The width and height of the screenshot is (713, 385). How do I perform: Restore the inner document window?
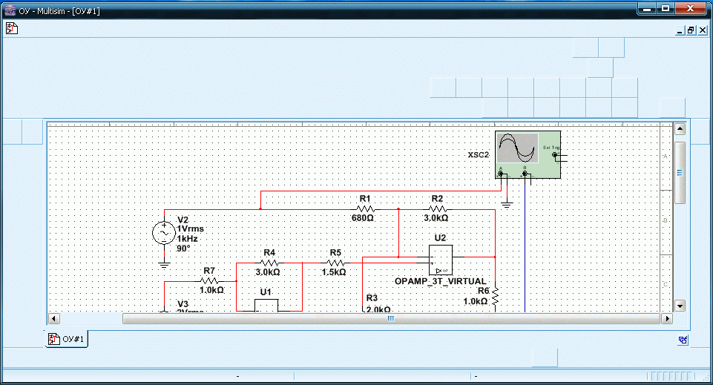[690, 30]
